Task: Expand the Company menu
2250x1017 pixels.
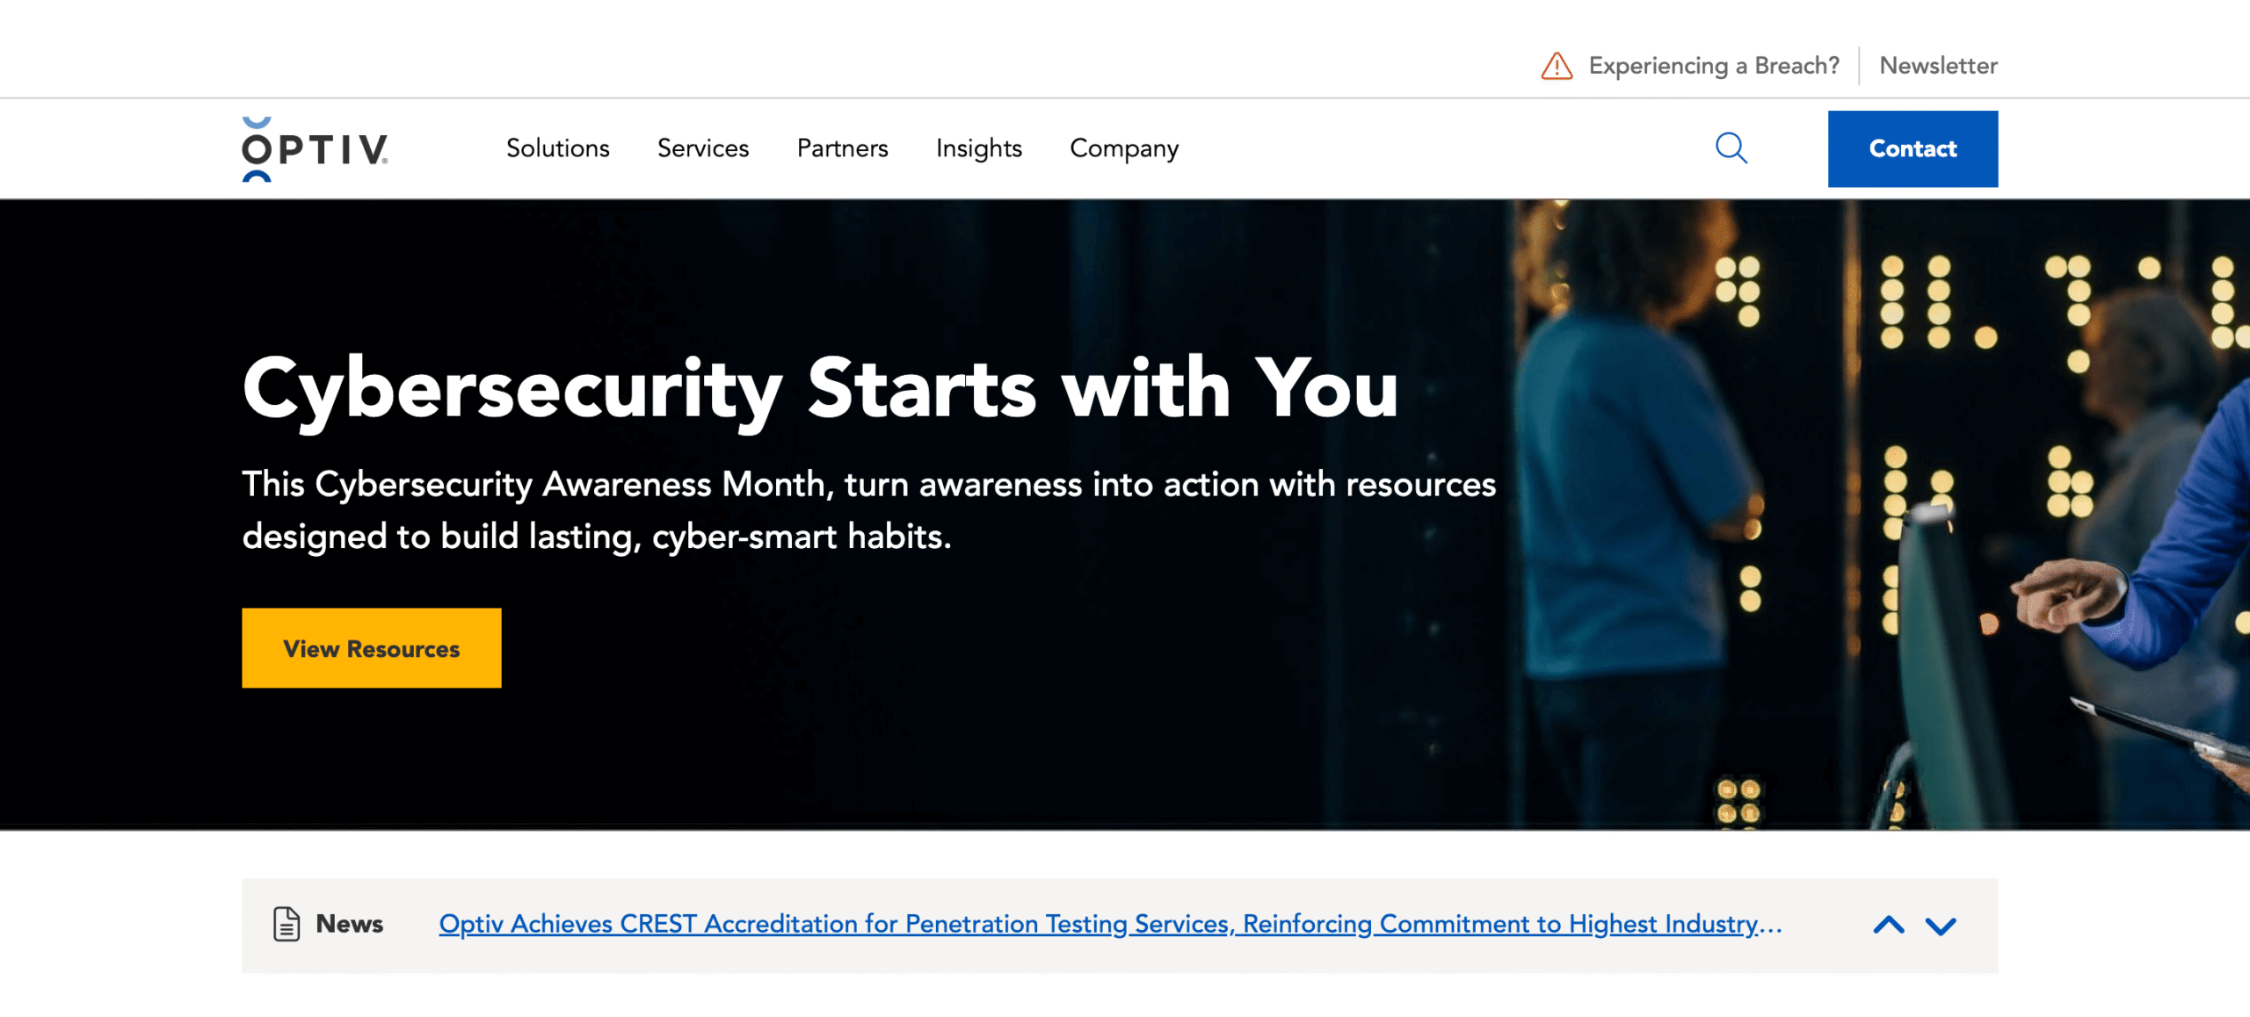Action: 1123,148
